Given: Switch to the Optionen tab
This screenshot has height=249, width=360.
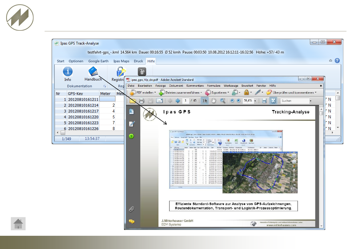Looking at the screenshot, I should coord(76,61).
